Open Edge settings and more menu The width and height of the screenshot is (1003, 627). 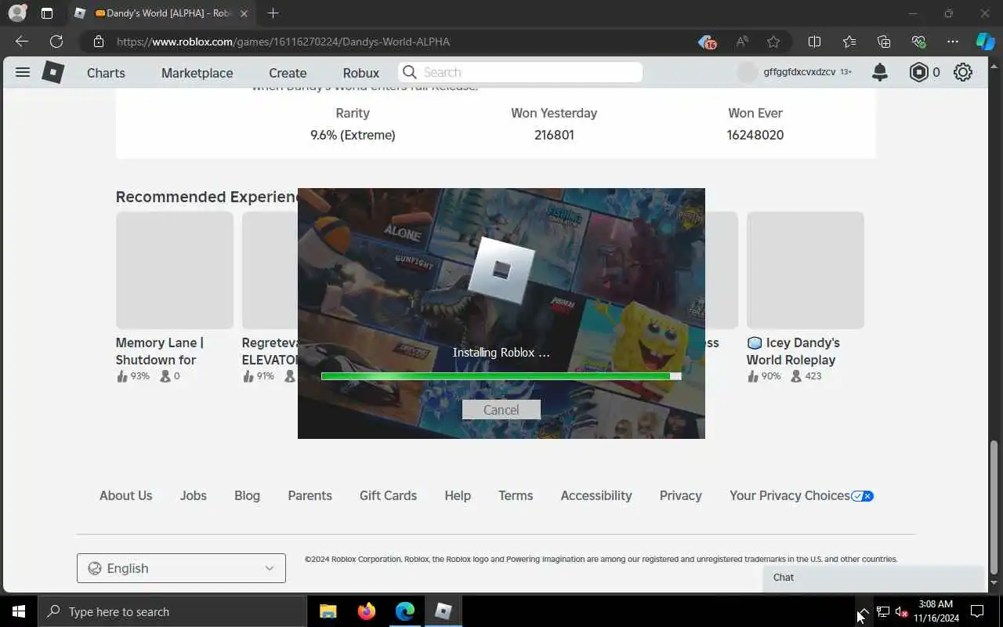pos(953,42)
